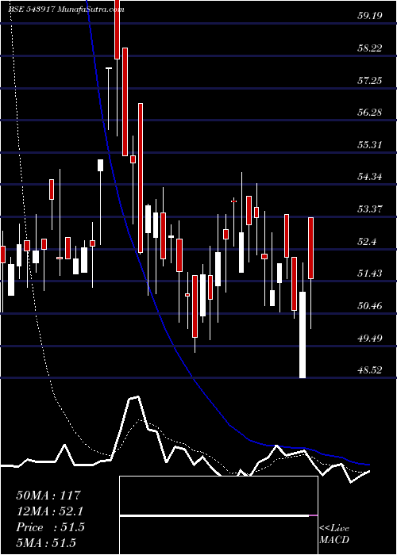Select the 59.19 price axis label
The image size is (397, 555).
pyautogui.click(x=370, y=16)
